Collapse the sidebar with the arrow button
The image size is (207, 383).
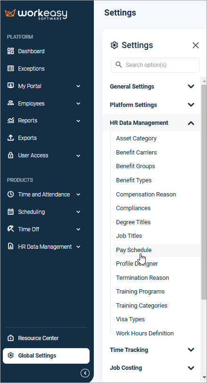tap(85, 373)
